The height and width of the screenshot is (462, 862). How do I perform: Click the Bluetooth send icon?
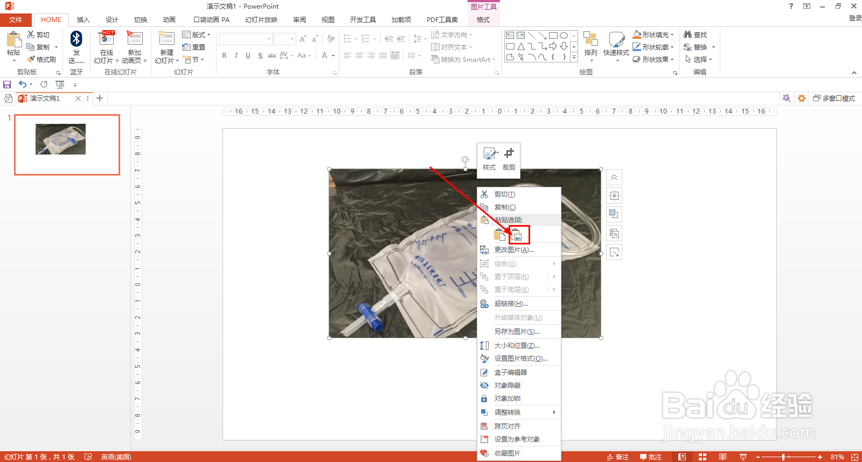pos(77,39)
